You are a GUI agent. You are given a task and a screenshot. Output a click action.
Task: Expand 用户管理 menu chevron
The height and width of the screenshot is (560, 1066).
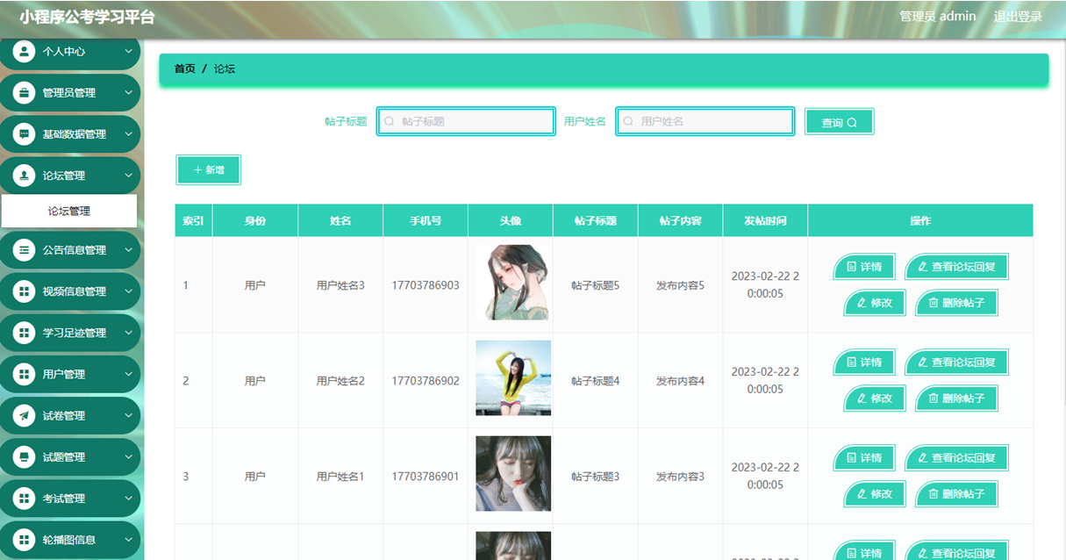[128, 374]
